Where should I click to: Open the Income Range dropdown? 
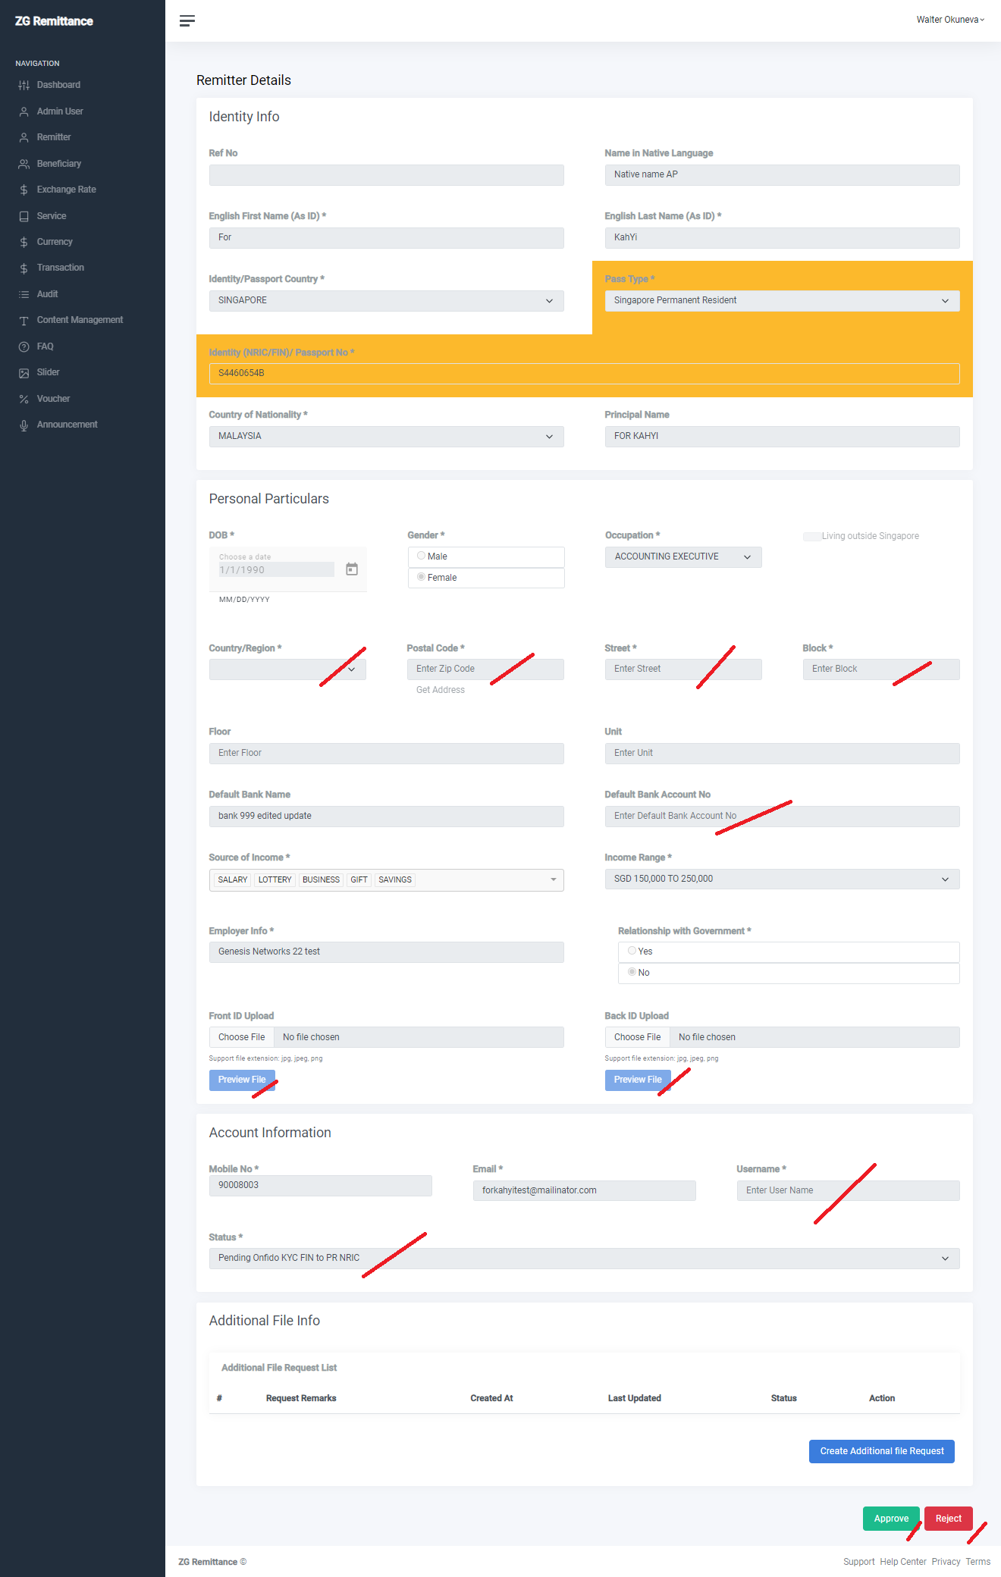[x=781, y=879]
